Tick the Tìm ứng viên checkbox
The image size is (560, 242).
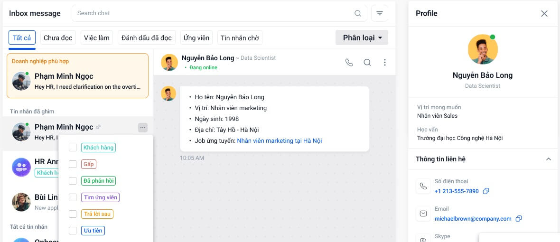click(73, 197)
